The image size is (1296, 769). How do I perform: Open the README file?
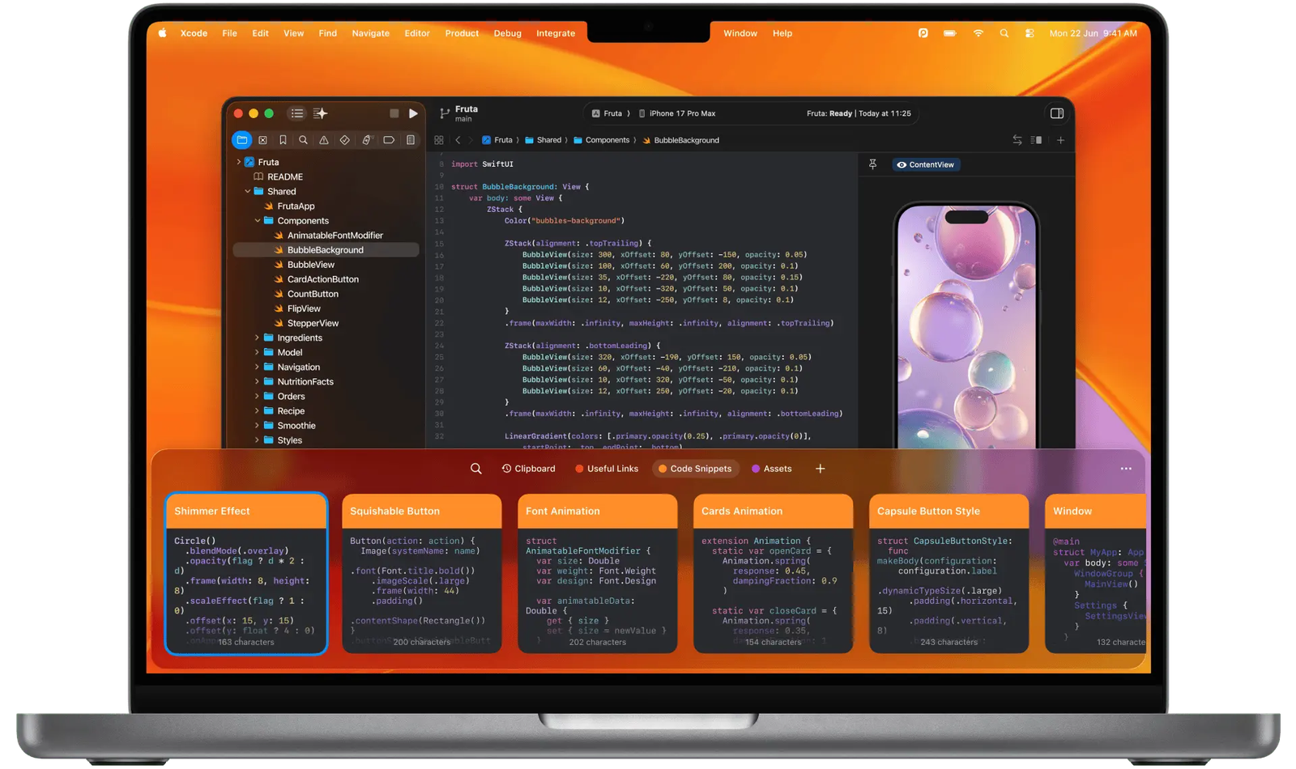(x=278, y=176)
